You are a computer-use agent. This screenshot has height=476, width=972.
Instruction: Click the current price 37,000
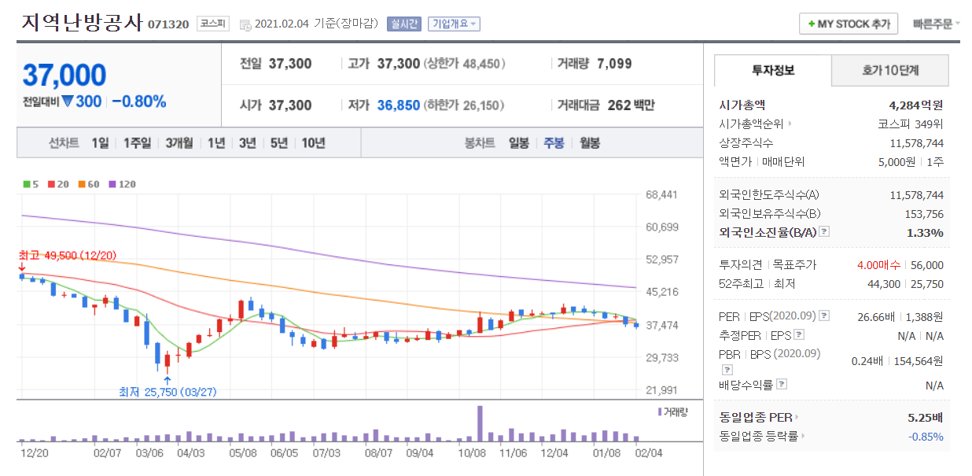[64, 76]
